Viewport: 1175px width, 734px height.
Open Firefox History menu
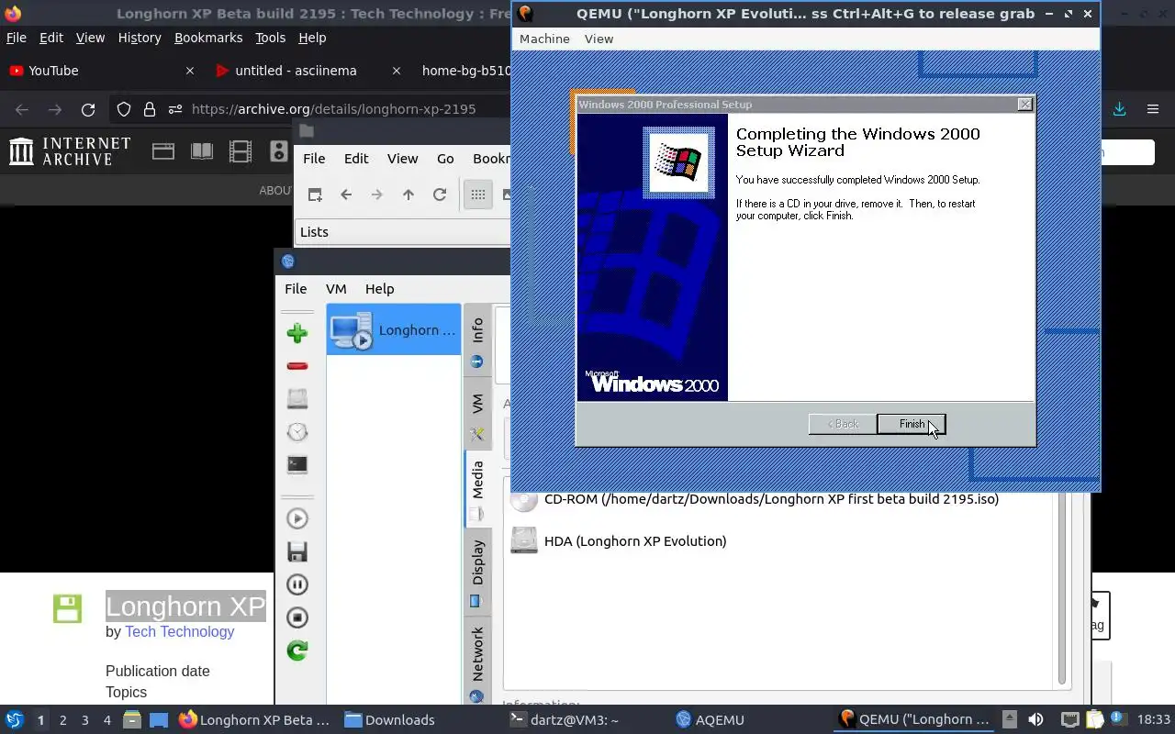pos(140,38)
